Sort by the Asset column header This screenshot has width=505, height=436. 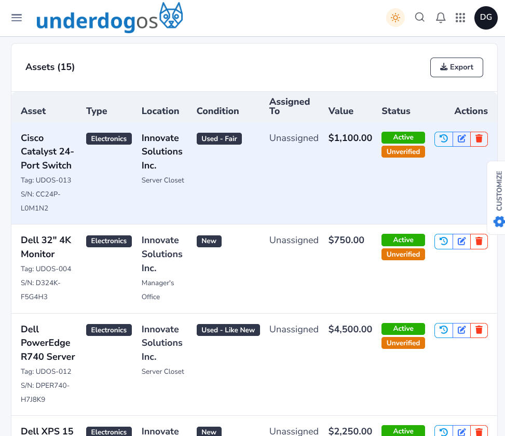(33, 111)
